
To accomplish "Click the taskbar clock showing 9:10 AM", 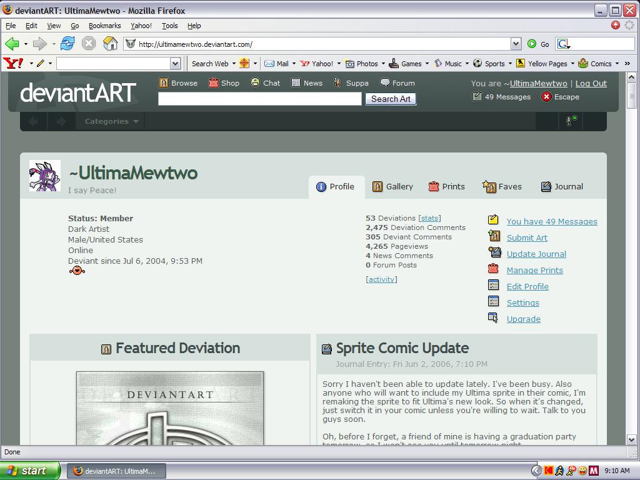I will click(x=617, y=471).
